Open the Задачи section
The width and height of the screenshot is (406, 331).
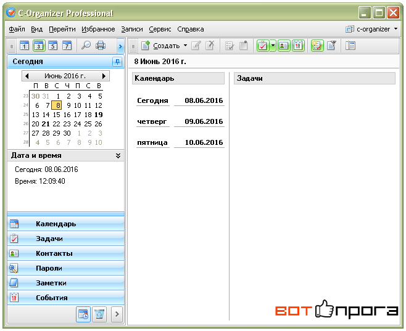66,239
